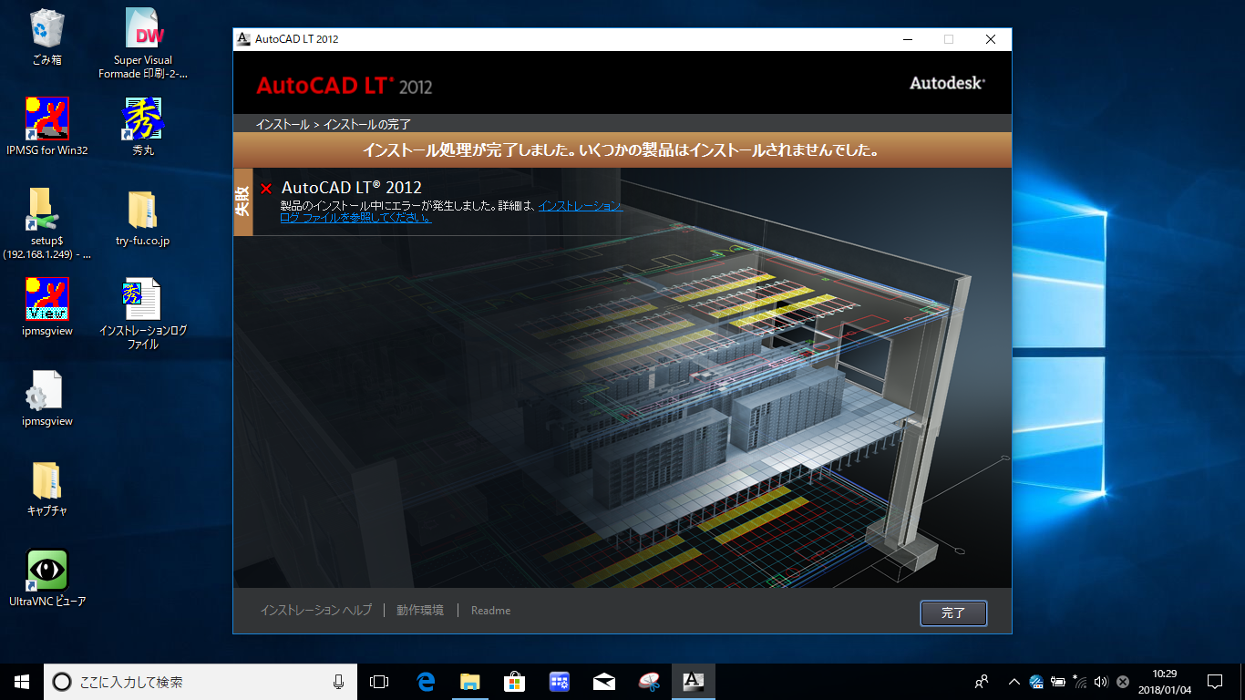
Task: Click the AutoCAD icon in the title bar
Action: click(243, 39)
